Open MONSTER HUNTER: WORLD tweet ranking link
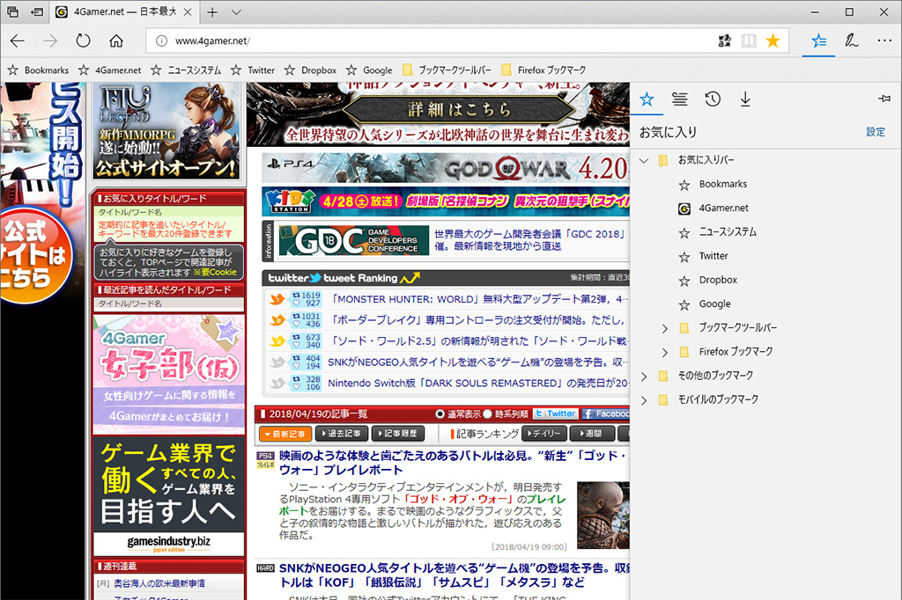 (480, 299)
